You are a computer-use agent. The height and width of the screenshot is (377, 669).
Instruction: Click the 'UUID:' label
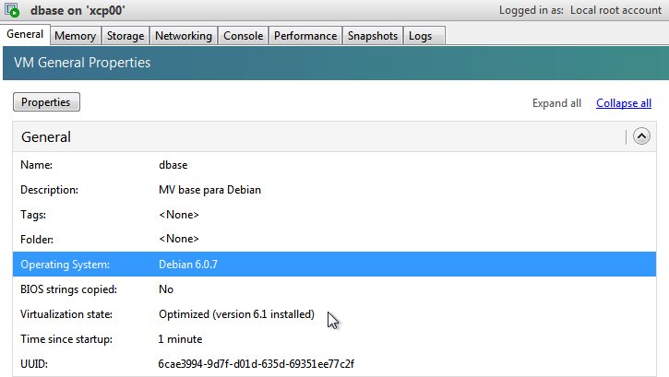pos(34,364)
